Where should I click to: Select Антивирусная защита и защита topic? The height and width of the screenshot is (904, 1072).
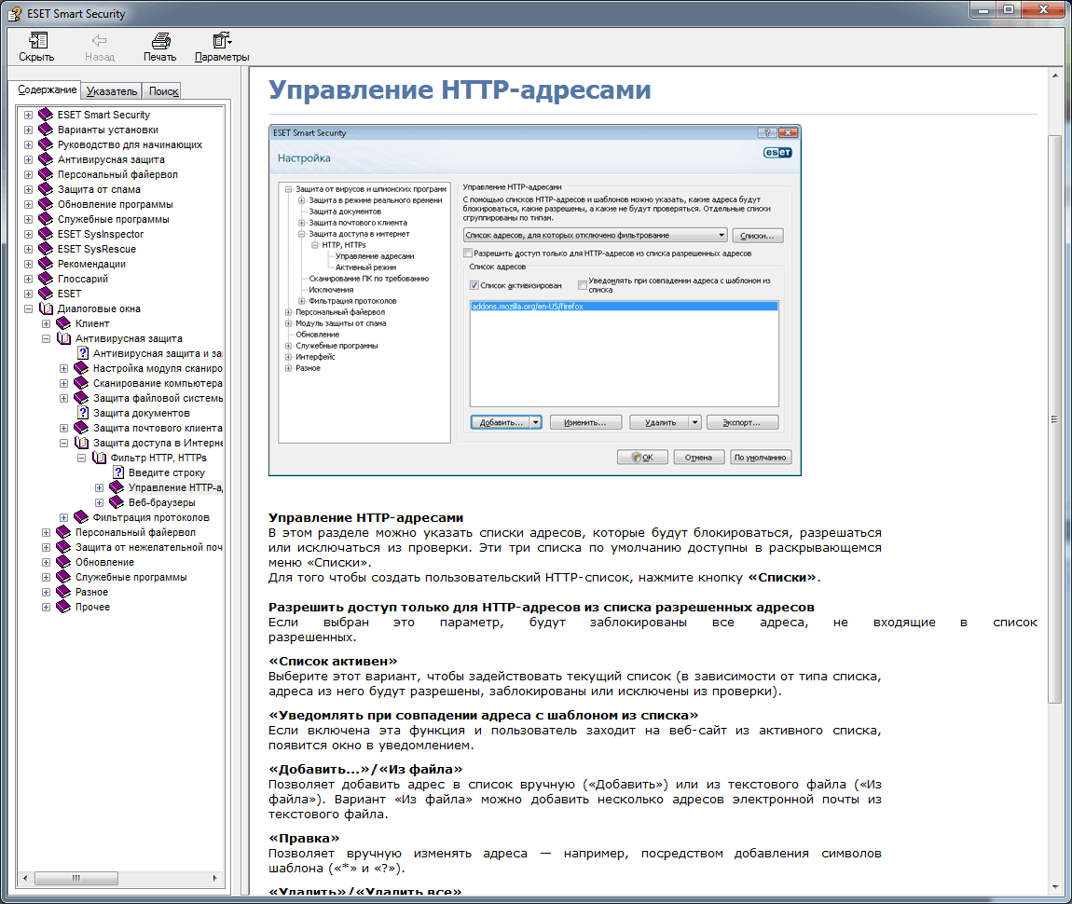(x=158, y=353)
